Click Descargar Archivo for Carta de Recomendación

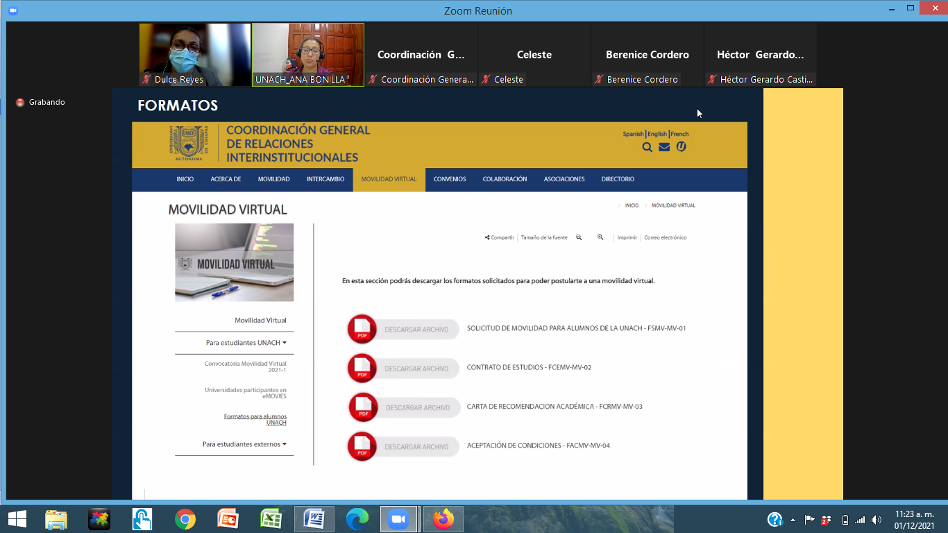tap(418, 408)
